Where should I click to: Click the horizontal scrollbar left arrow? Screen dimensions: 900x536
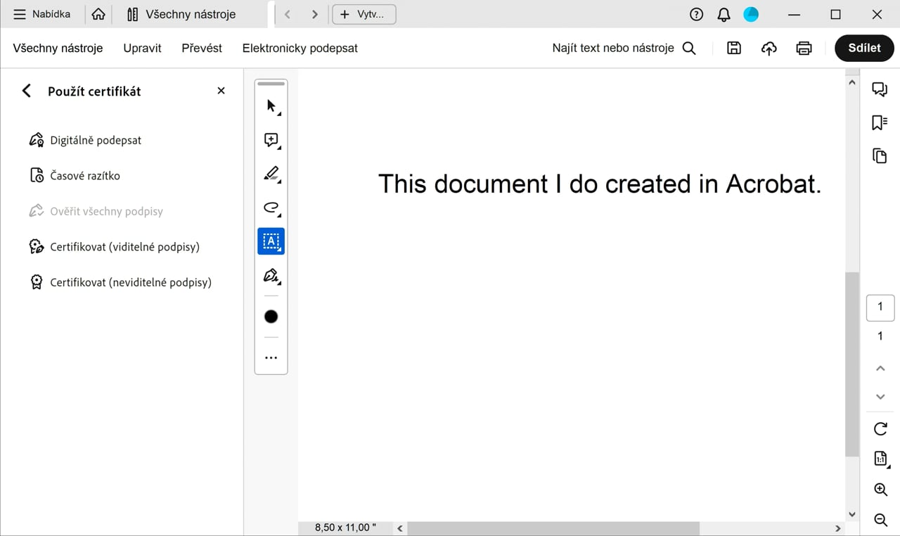(400, 528)
